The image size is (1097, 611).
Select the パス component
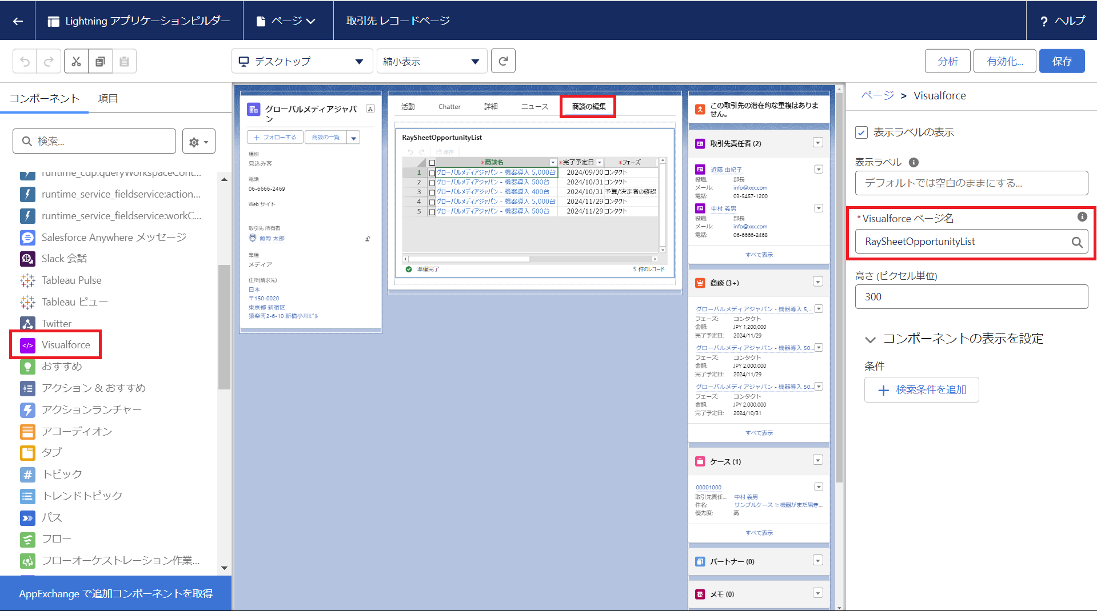click(x=41, y=518)
